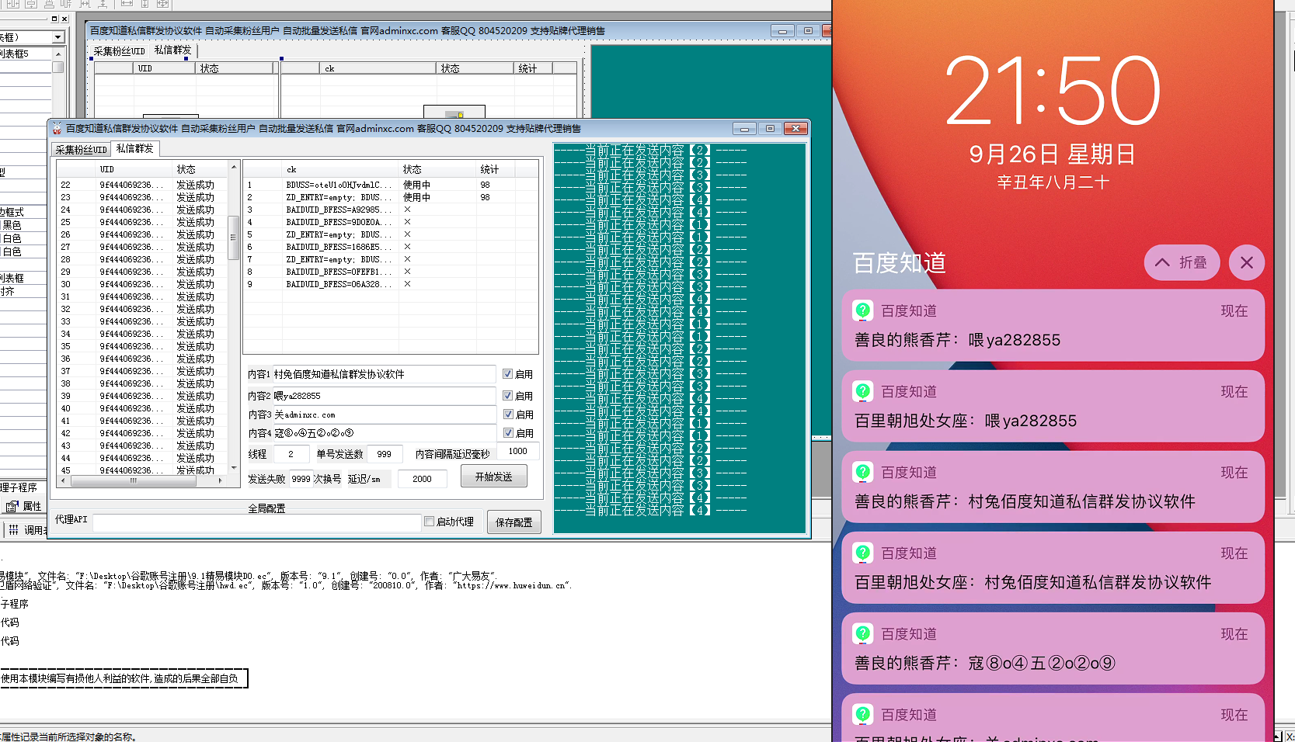Image resolution: width=1295 pixels, height=742 pixels.
Task: Click the rabbit app icon in the front window title bar
Action: point(57,129)
